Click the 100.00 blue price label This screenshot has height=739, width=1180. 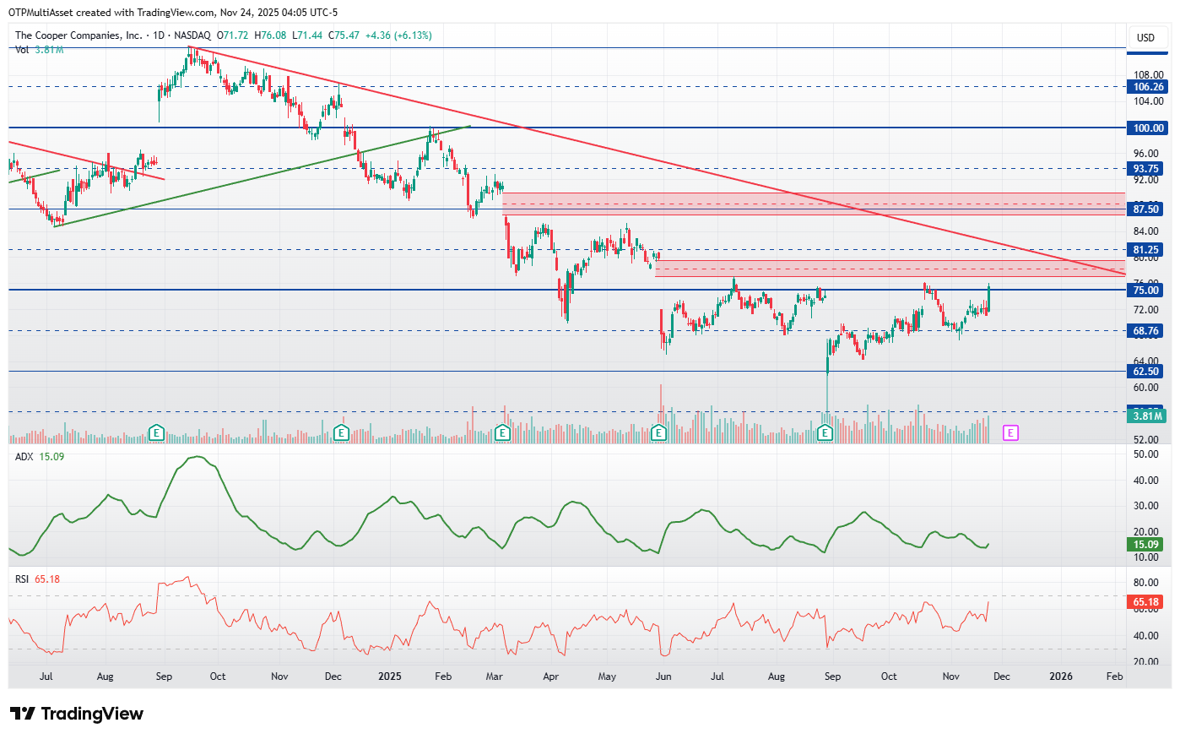(x=1148, y=128)
